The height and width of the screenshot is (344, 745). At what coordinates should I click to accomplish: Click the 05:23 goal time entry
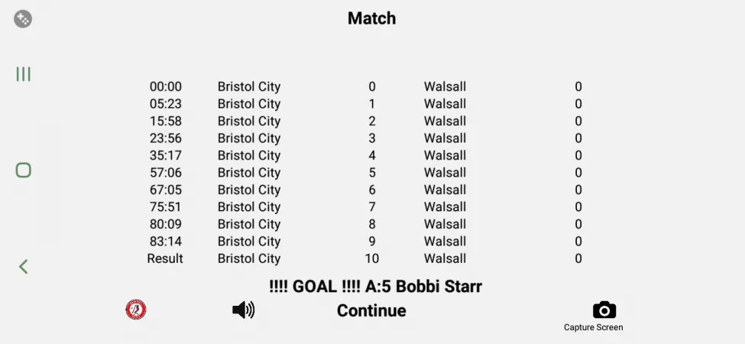(166, 104)
